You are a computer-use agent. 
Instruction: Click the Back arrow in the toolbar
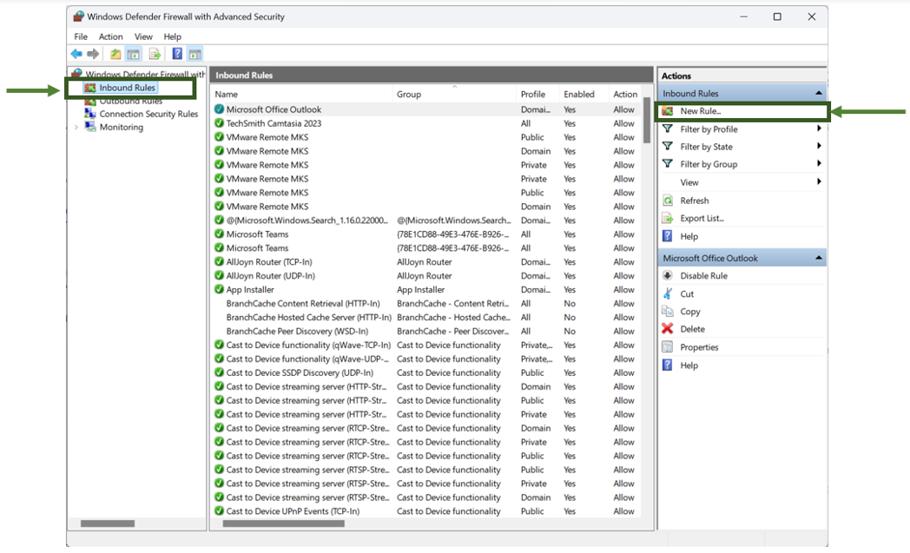click(x=76, y=54)
